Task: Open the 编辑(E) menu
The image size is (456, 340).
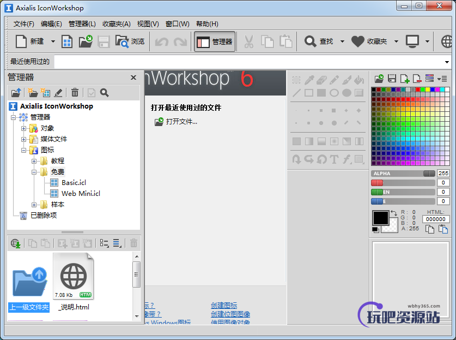Action: tap(51, 24)
